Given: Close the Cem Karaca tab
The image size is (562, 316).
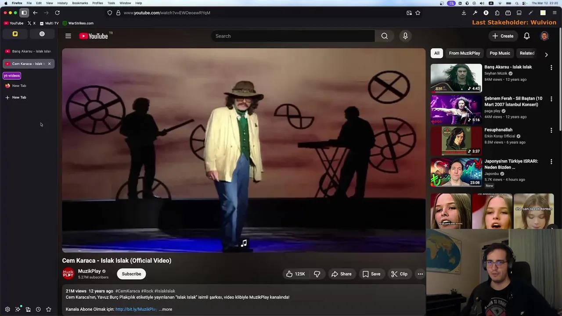Looking at the screenshot, I should [x=49, y=64].
